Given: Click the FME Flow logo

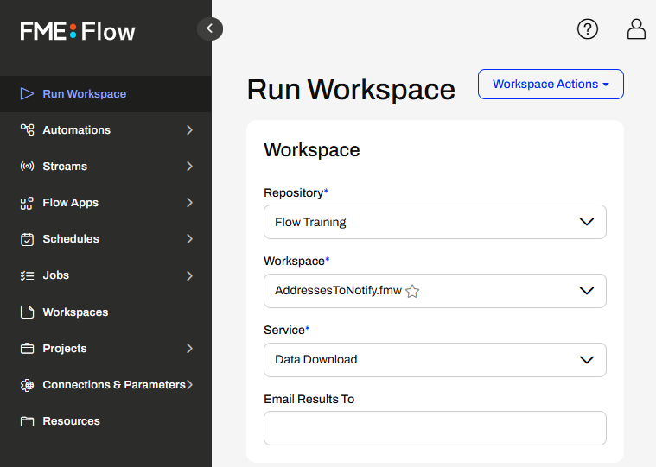Looking at the screenshot, I should coord(78,31).
